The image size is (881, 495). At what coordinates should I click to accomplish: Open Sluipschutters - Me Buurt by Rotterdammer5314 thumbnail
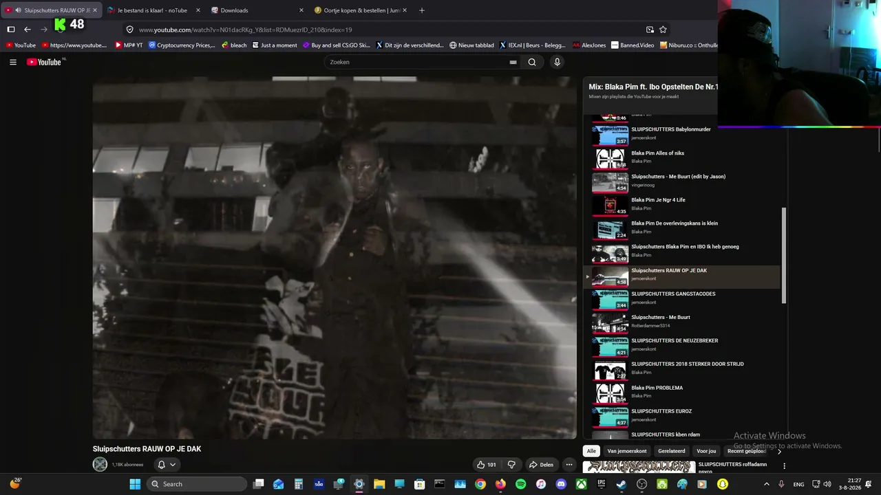(x=610, y=323)
